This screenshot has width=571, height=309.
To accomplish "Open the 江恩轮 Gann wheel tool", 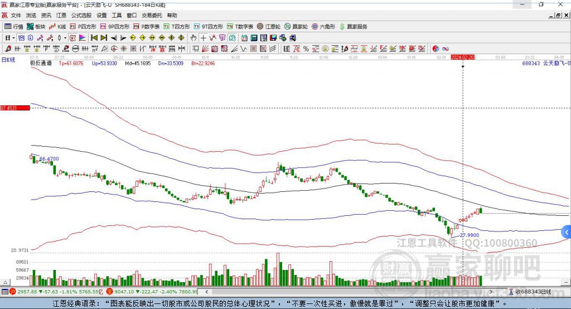I will click(x=269, y=26).
